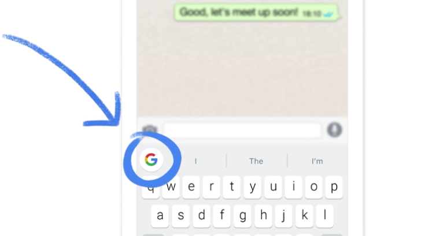This screenshot has width=421, height=236.
Task: Tap the "p" key
Action: click(334, 188)
